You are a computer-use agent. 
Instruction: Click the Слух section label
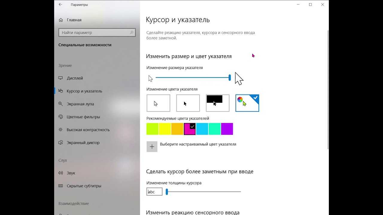pyautogui.click(x=63, y=160)
